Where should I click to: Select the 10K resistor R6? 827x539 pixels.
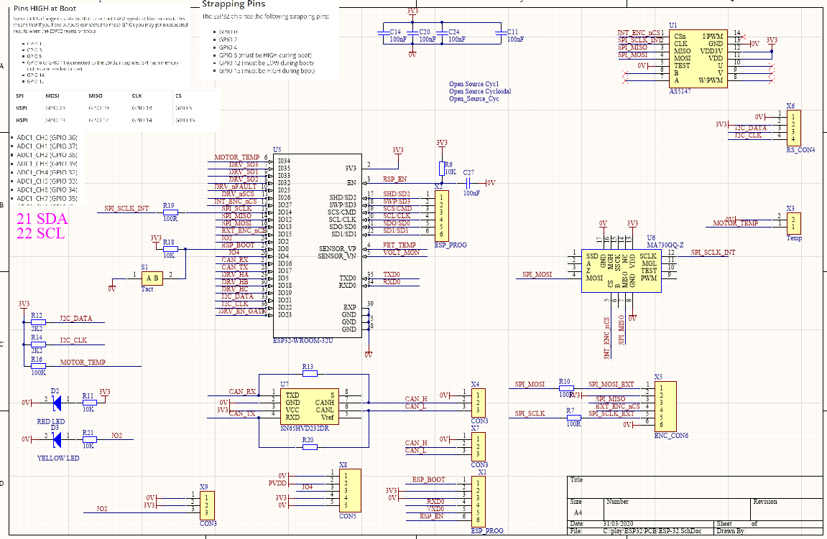pyautogui.click(x=441, y=168)
